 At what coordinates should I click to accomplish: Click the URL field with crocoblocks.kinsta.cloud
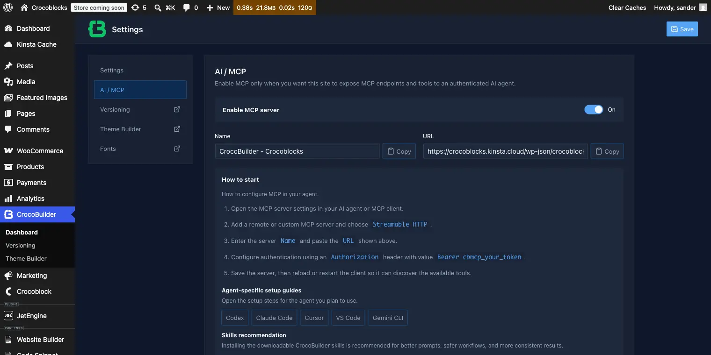tap(505, 151)
